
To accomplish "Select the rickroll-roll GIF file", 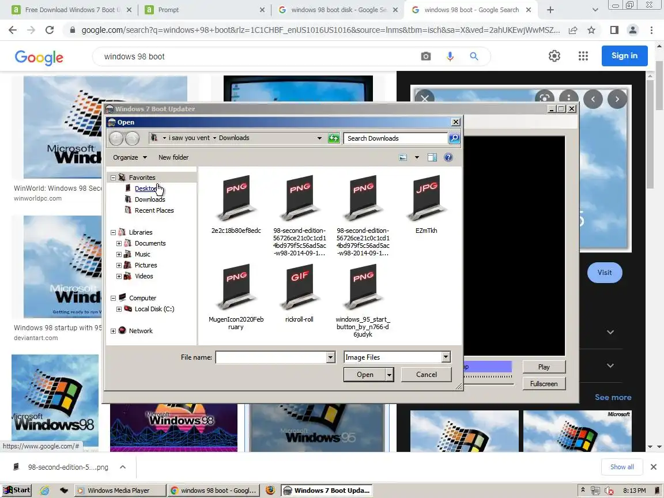I will click(299, 293).
